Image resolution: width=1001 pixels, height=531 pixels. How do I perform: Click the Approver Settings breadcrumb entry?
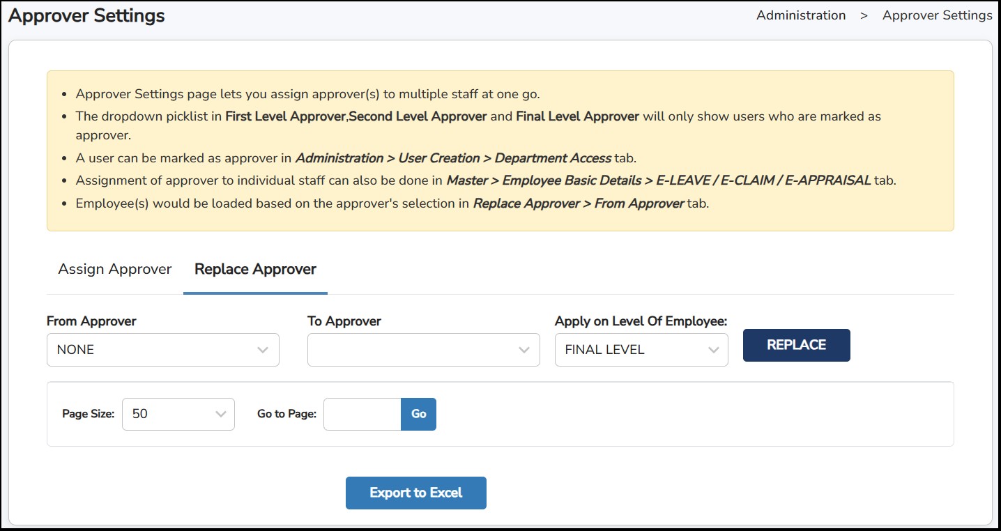click(x=937, y=15)
